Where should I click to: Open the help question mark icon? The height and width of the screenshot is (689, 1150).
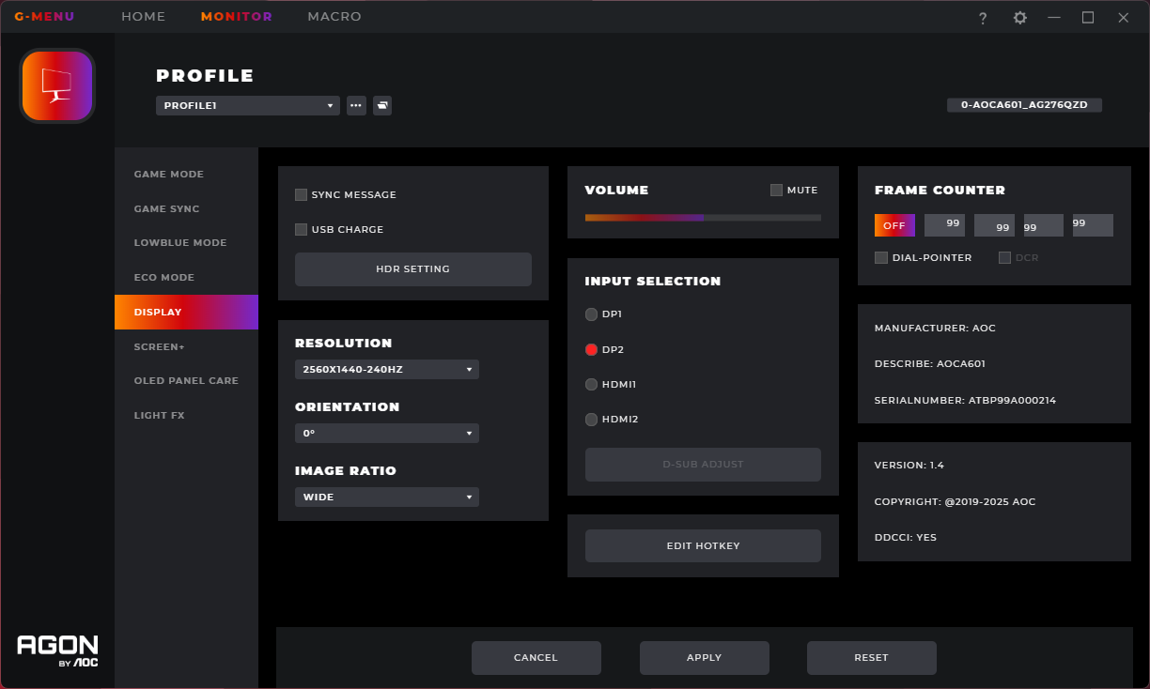983,18
